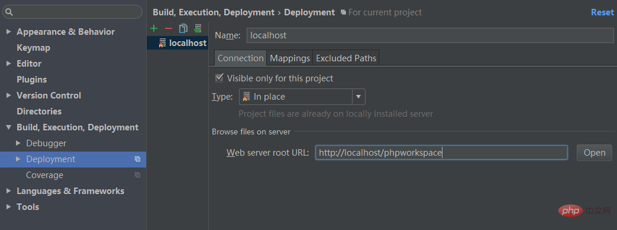This screenshot has width=617, height=230.
Task: Click 'Project files are already on locally installed server' text
Action: coord(335,114)
